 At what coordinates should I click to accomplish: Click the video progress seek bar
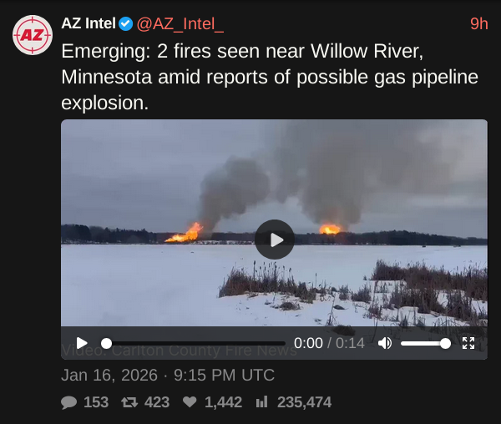click(193, 344)
